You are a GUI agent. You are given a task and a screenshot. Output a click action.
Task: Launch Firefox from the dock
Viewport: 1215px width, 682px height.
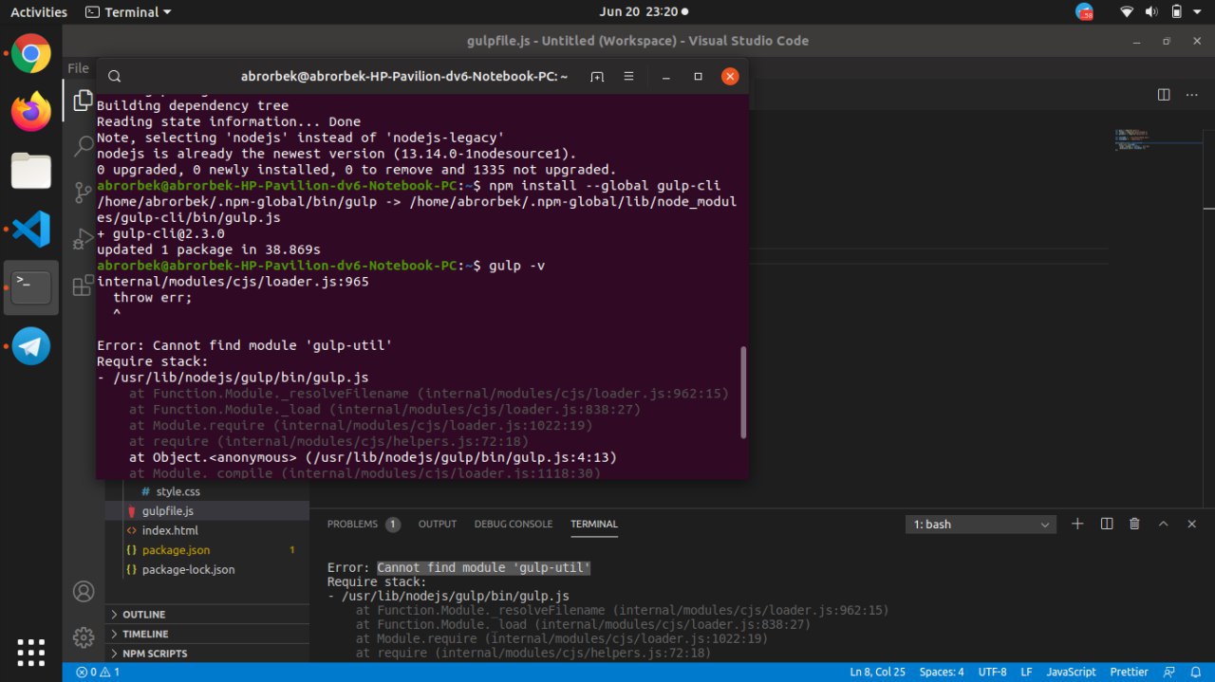click(x=31, y=113)
